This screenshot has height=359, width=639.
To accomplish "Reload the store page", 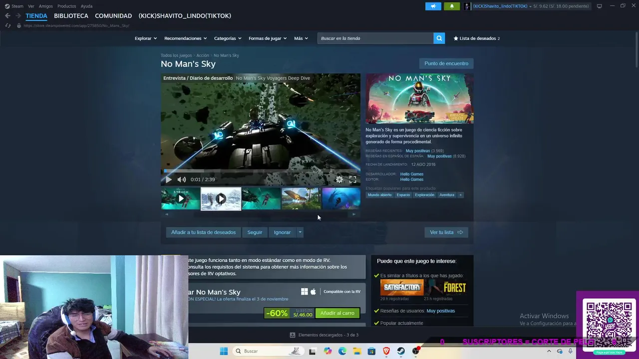I will tap(7, 25).
